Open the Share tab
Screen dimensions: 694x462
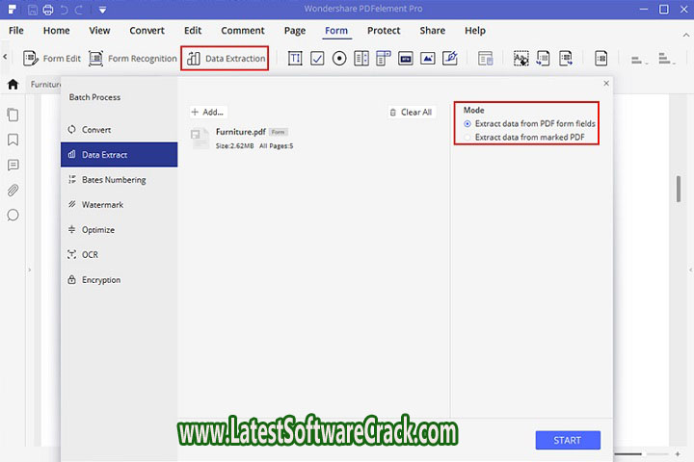coord(433,31)
